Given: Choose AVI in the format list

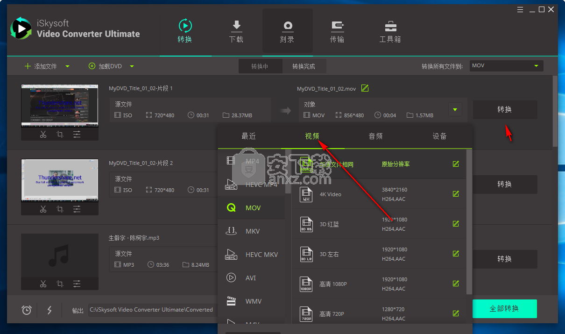Looking at the screenshot, I should click(251, 278).
